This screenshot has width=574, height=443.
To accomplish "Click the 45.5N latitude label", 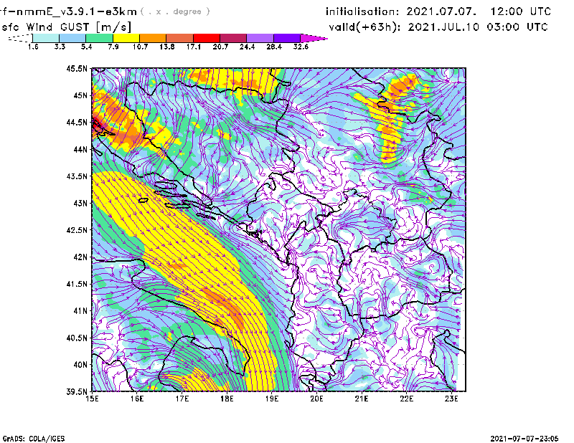I will (77, 68).
